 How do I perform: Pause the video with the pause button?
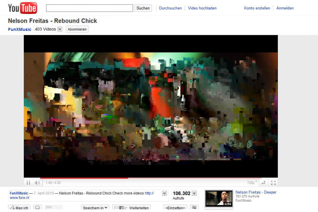28,183
